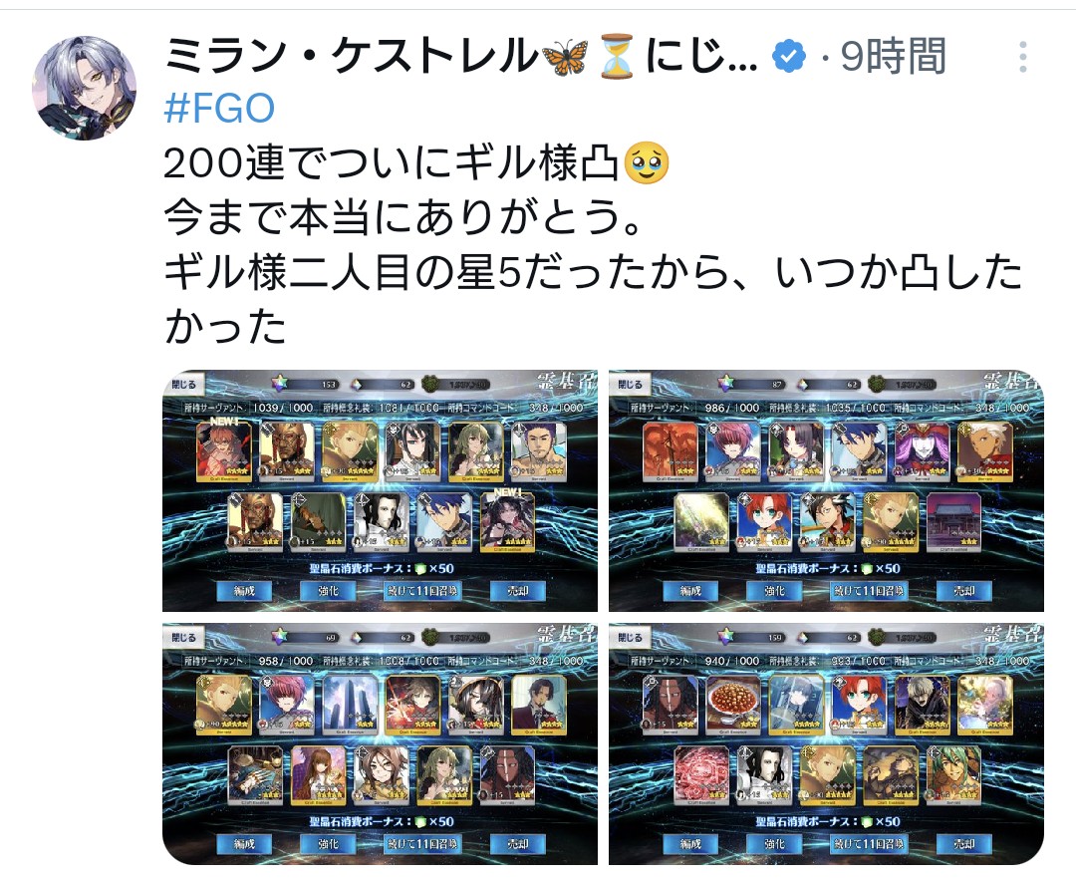Open the #FGO hashtag link
This screenshot has height=881, width=1076.
coord(219,109)
